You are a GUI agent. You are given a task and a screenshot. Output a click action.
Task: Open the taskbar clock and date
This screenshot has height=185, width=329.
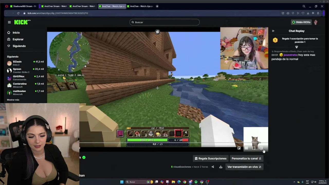coord(322,182)
